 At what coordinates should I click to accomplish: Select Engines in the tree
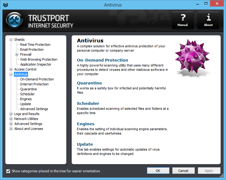pyautogui.click(x=26, y=99)
